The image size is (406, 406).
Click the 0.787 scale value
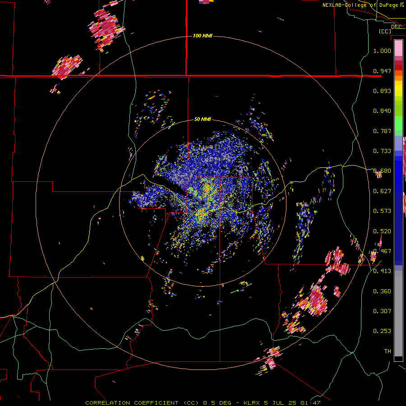pos(382,131)
